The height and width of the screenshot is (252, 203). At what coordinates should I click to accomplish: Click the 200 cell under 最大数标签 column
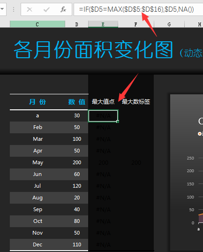pyautogui.click(x=136, y=163)
